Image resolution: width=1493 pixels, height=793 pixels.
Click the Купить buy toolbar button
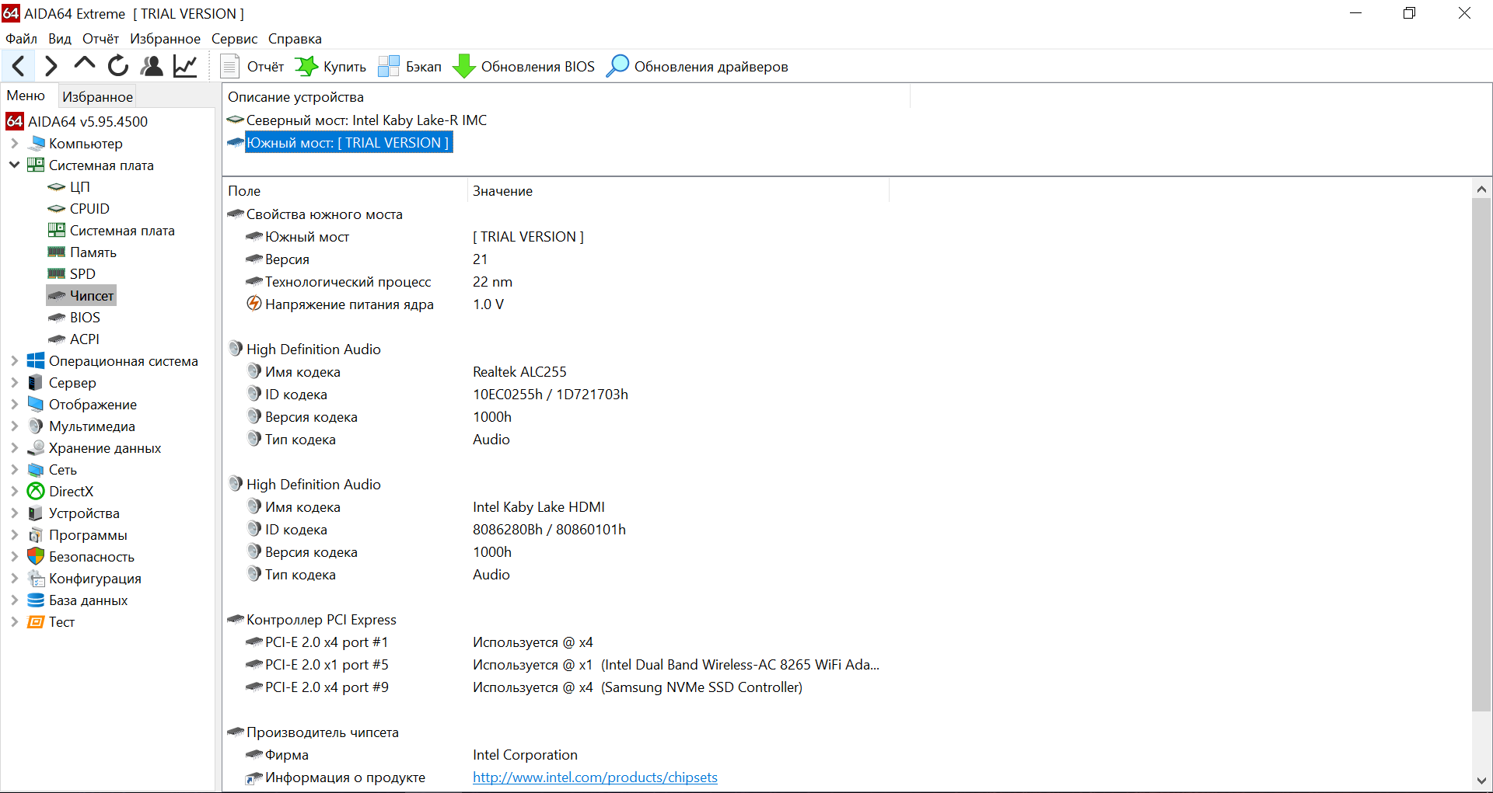pos(330,66)
